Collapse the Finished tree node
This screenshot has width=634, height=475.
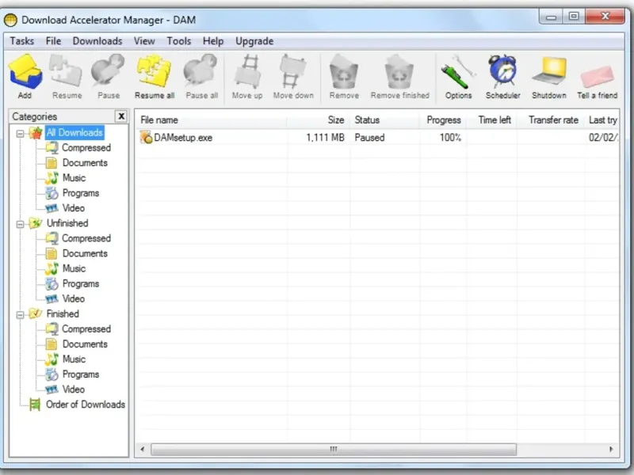click(x=20, y=314)
